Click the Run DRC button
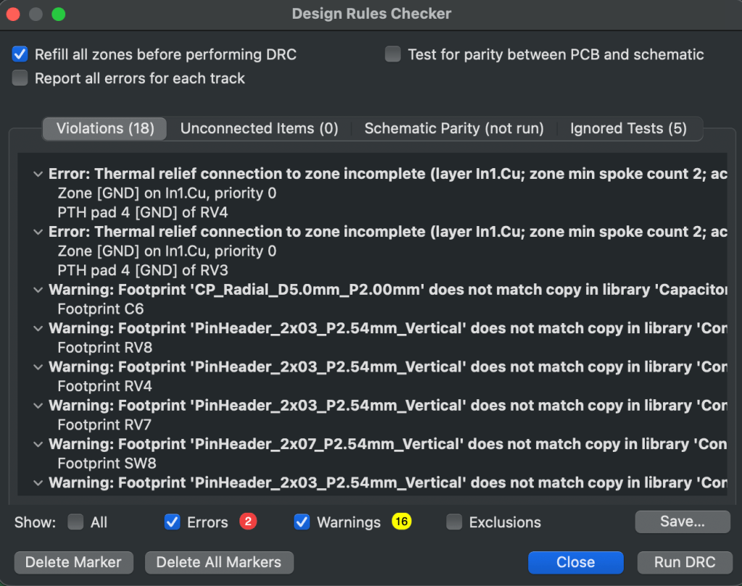Image resolution: width=742 pixels, height=586 pixels. click(684, 562)
